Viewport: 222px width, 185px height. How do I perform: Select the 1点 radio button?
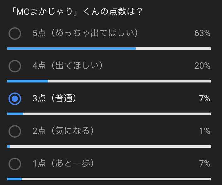[15, 164]
